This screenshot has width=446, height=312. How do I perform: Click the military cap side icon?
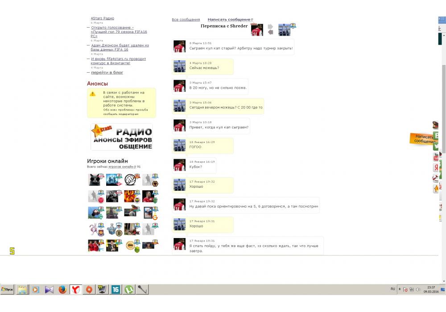[435, 125]
